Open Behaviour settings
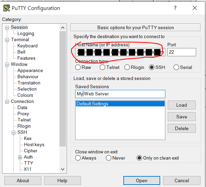Screen dimensions: 206x187 (28, 77)
